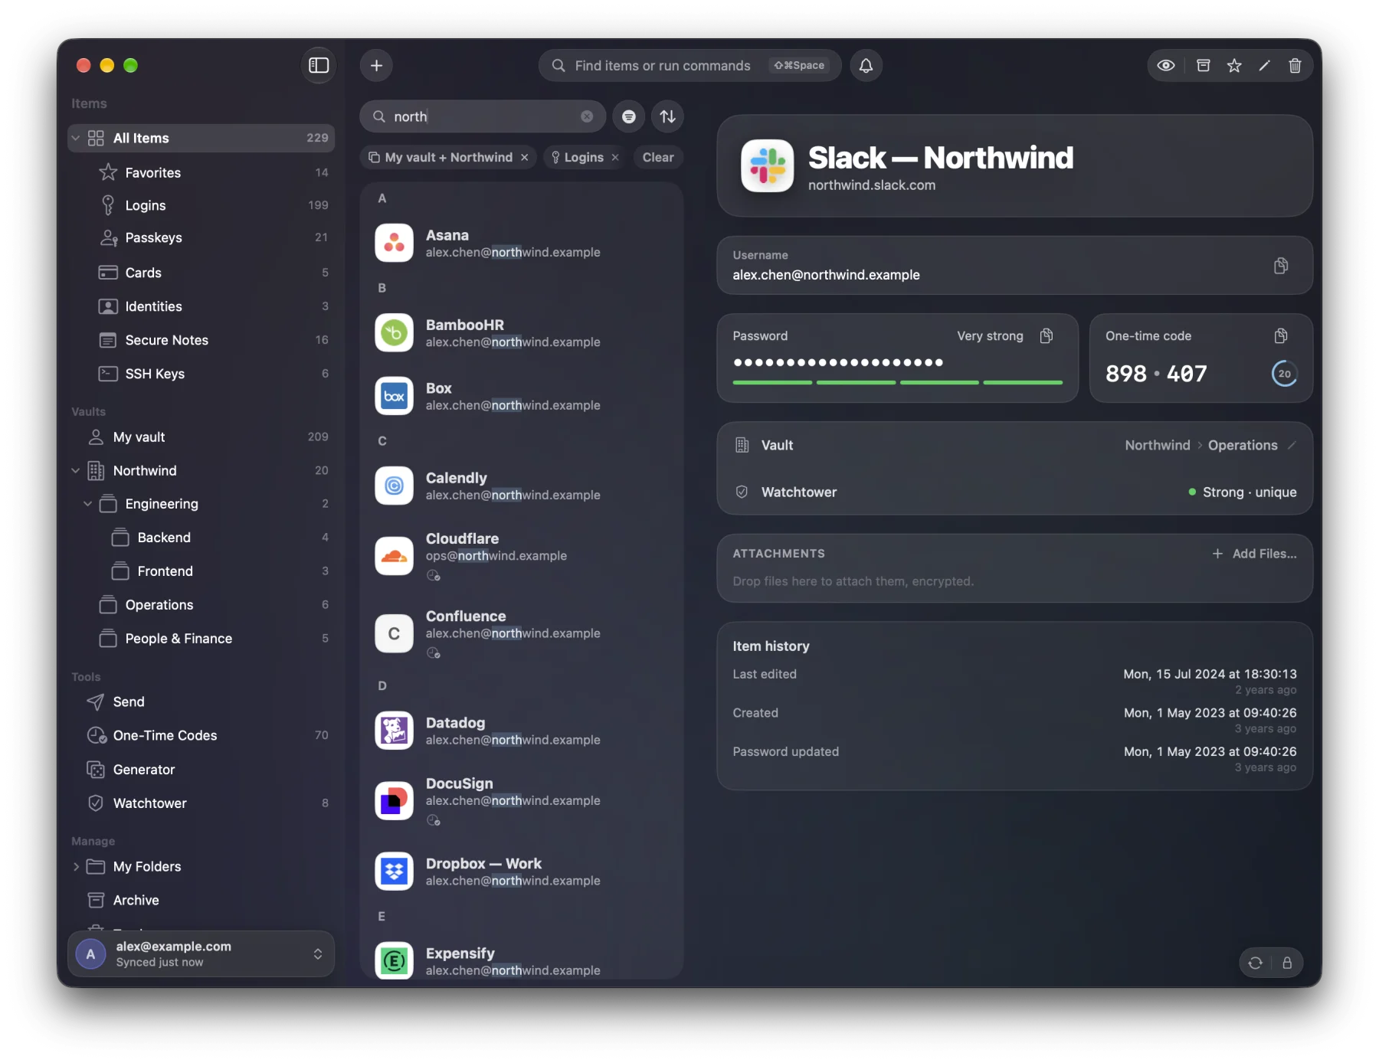Click the plus new item button

[x=376, y=66]
